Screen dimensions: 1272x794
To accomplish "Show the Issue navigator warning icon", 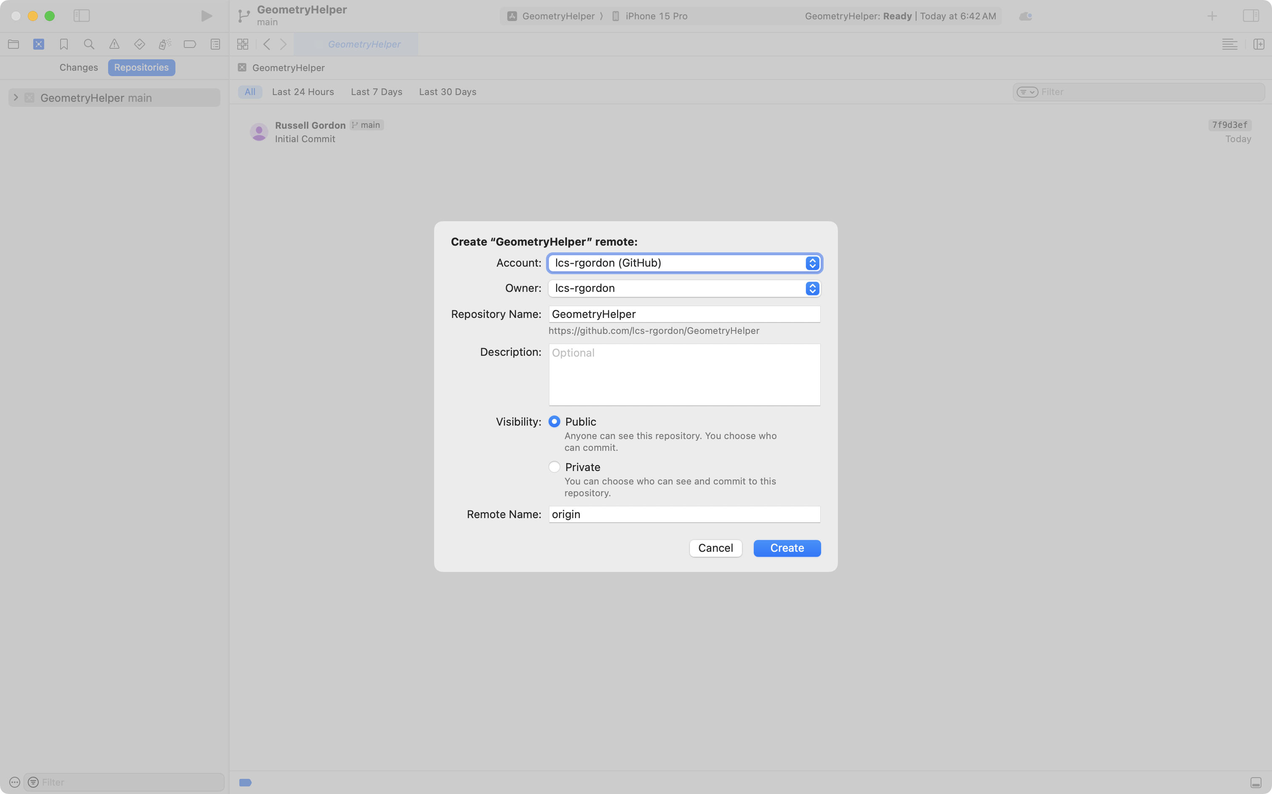I will point(114,44).
